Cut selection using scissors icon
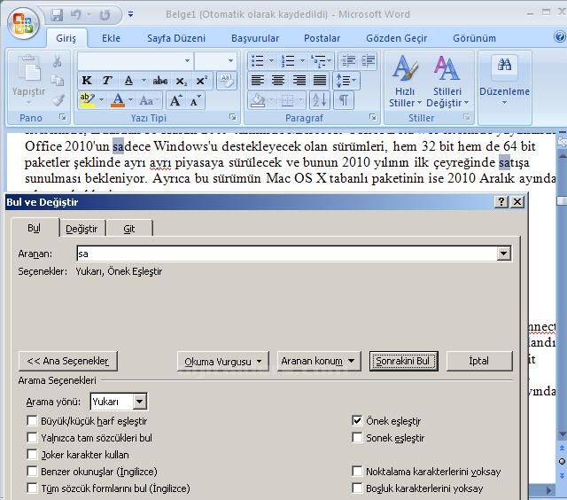 tap(57, 62)
